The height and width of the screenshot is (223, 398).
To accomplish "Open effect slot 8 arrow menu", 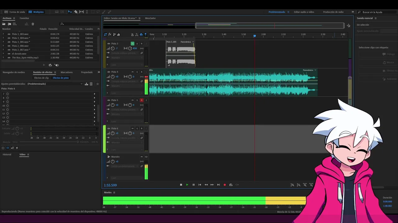I will 95,98.
